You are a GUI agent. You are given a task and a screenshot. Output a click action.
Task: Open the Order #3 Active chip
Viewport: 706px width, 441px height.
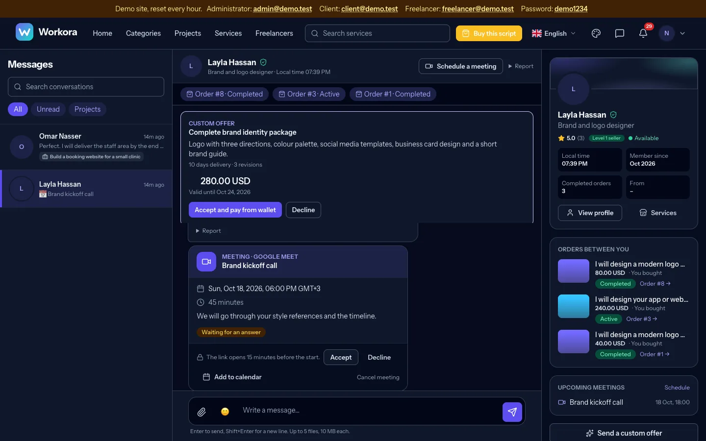click(309, 94)
